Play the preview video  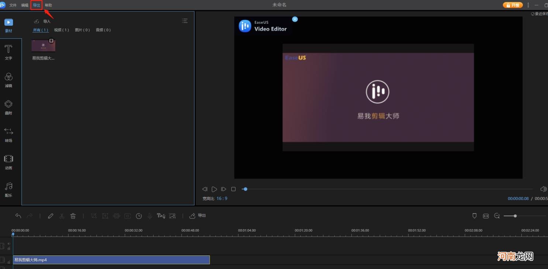tap(214, 189)
